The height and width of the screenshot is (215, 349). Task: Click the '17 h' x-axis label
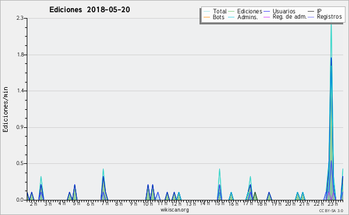(248, 203)
